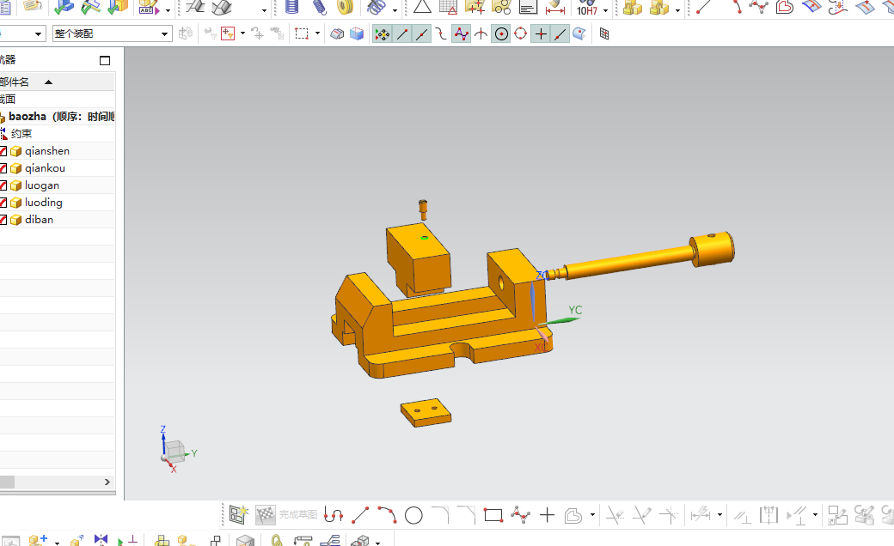Select the chamfer sketch tool
894x546 pixels.
pyautogui.click(x=467, y=515)
